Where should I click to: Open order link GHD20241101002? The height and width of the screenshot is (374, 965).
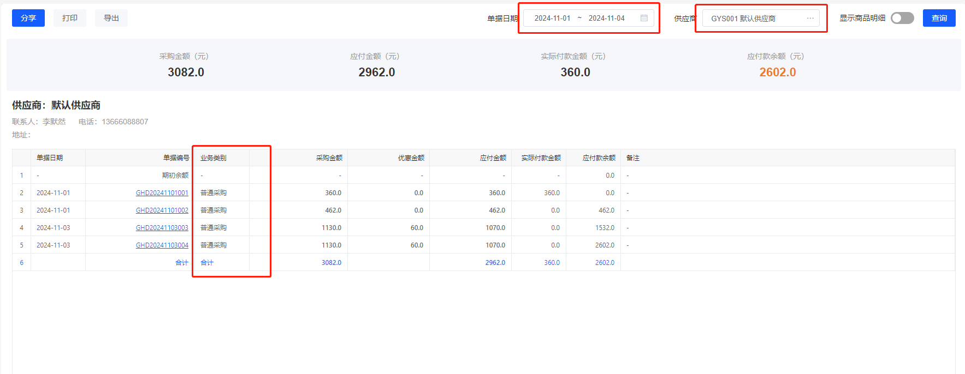162,210
